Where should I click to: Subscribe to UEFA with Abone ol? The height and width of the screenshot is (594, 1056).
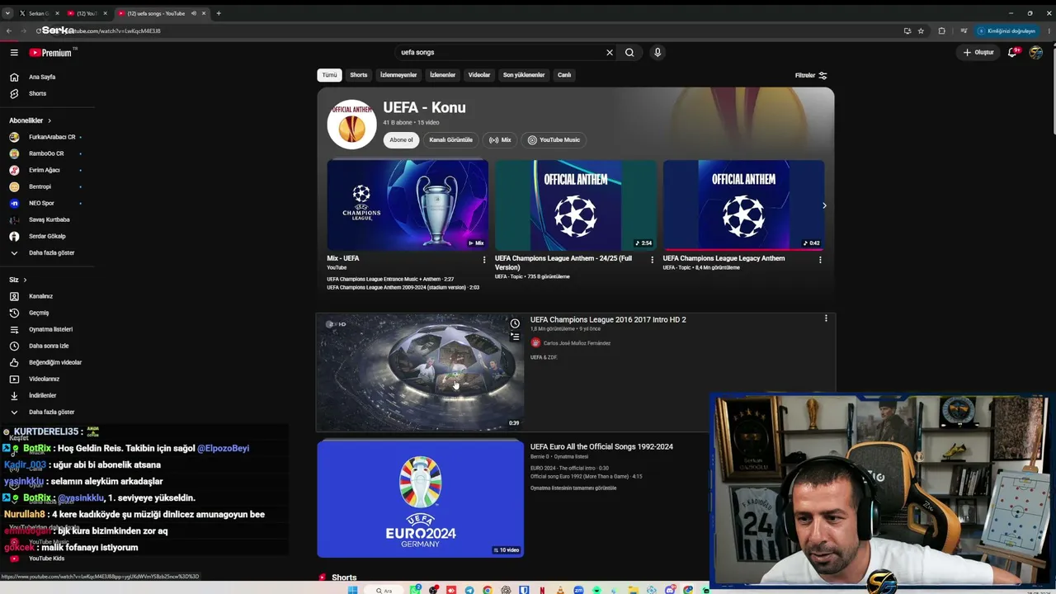click(401, 140)
